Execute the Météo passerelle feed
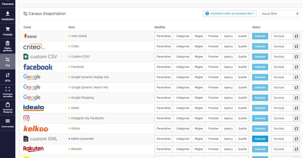The width and height of the screenshot is (303, 158). pyautogui.click(x=260, y=139)
